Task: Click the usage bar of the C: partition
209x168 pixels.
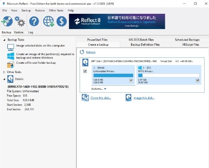Action: pos(169,76)
